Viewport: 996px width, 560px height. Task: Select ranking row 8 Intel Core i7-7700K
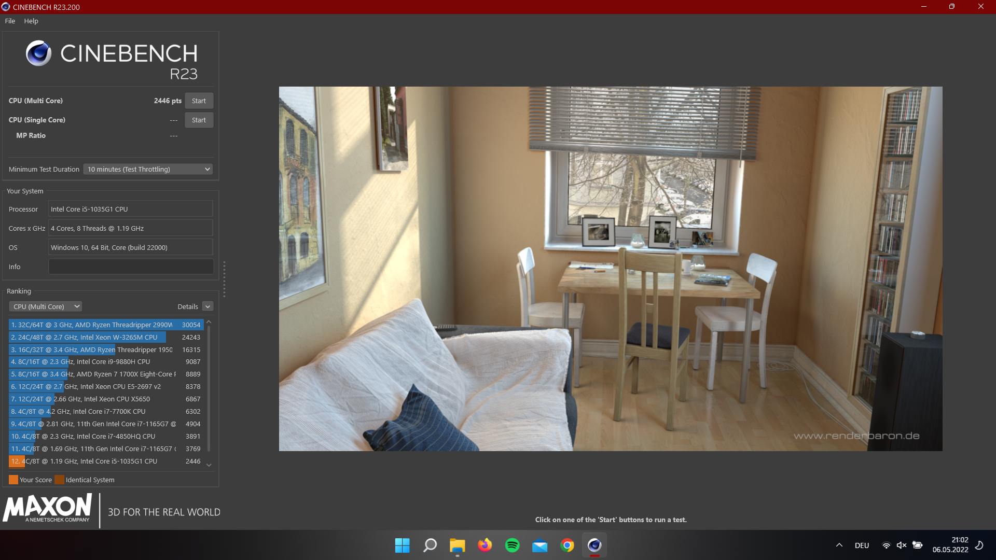point(106,411)
